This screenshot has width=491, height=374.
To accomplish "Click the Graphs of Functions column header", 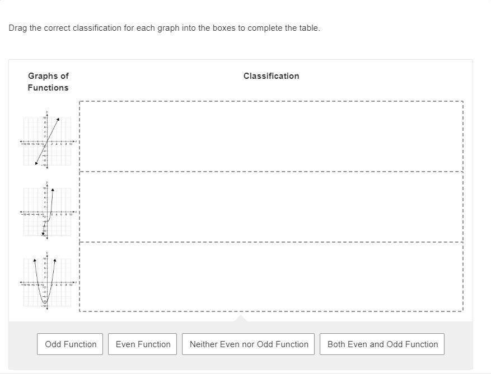I will click(x=48, y=82).
